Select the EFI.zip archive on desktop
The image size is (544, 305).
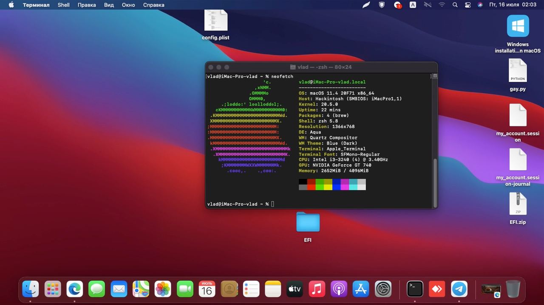click(518, 204)
